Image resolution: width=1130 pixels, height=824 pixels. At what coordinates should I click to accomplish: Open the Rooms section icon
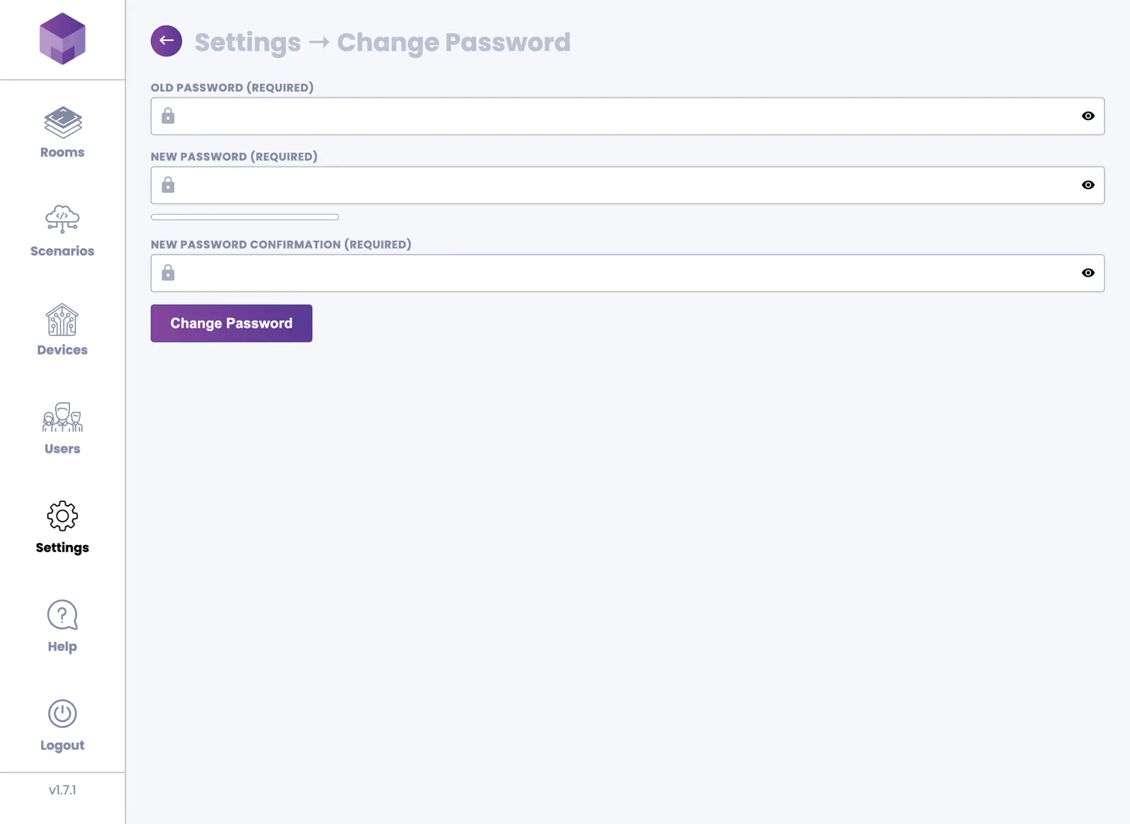point(62,123)
